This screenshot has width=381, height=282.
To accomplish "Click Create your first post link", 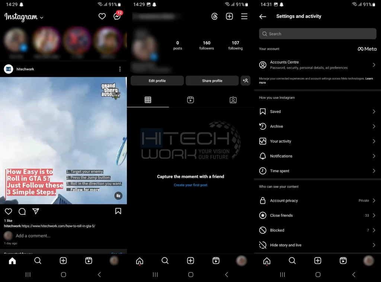I will (190, 185).
